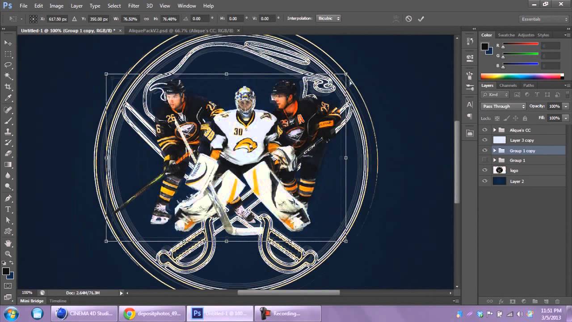Viewport: 572px width, 322px height.
Task: Click the Windows Start button
Action: coord(10,313)
